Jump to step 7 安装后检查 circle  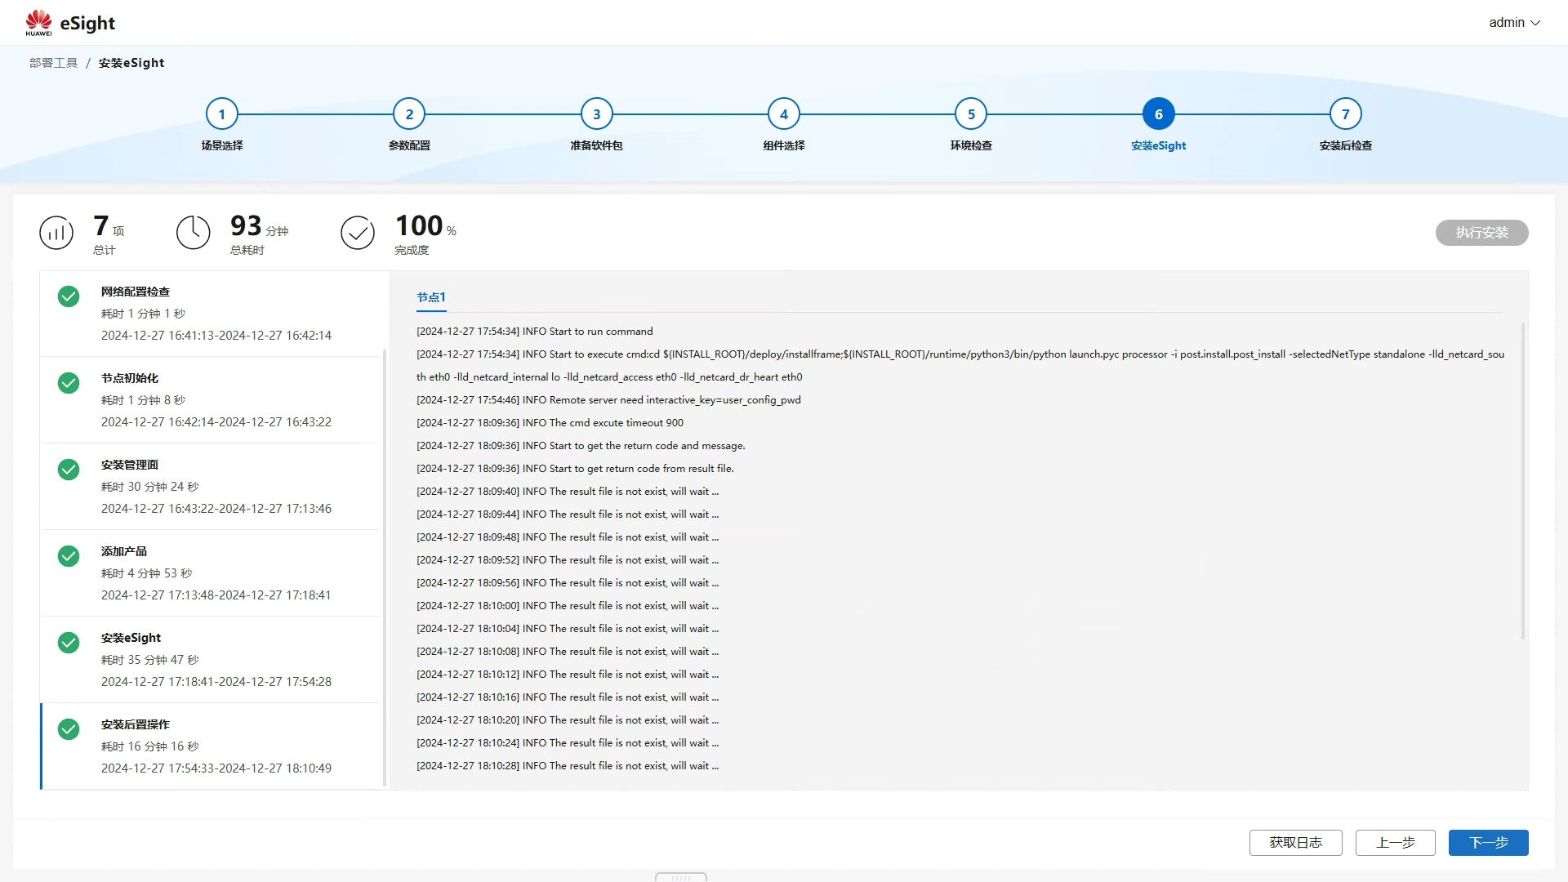coord(1345,114)
